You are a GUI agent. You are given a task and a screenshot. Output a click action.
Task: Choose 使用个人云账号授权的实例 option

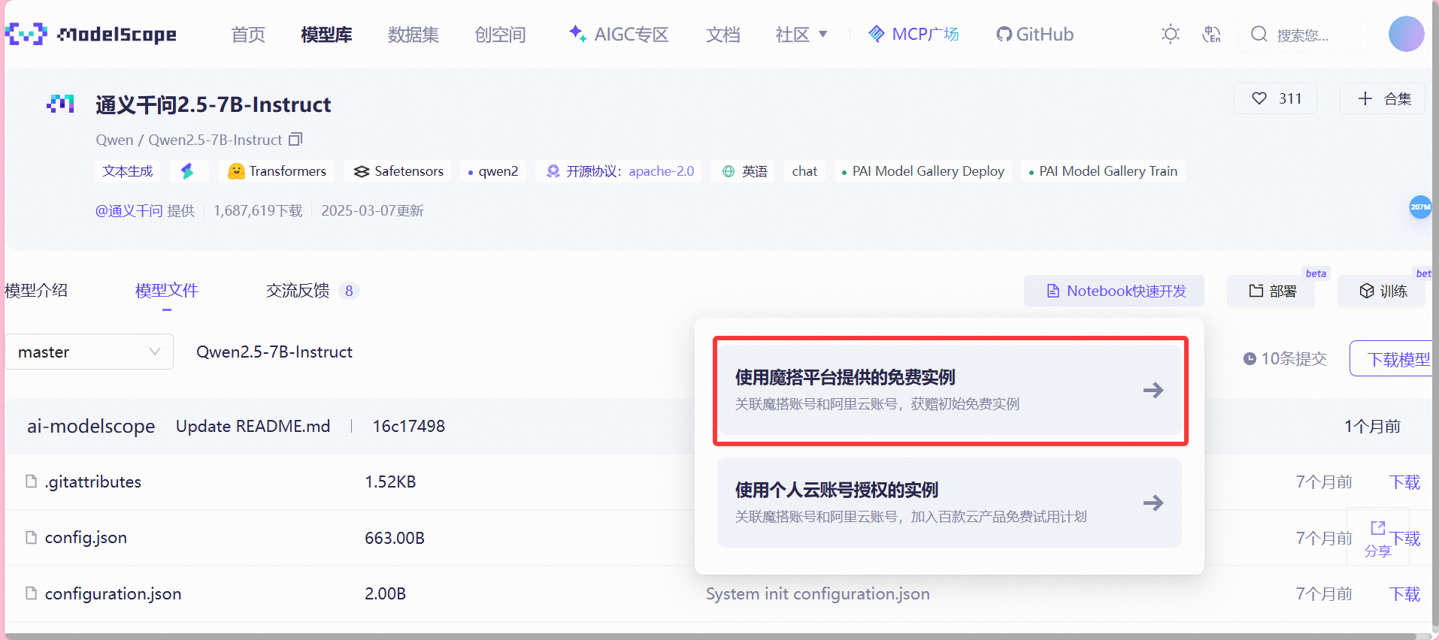[950, 503]
